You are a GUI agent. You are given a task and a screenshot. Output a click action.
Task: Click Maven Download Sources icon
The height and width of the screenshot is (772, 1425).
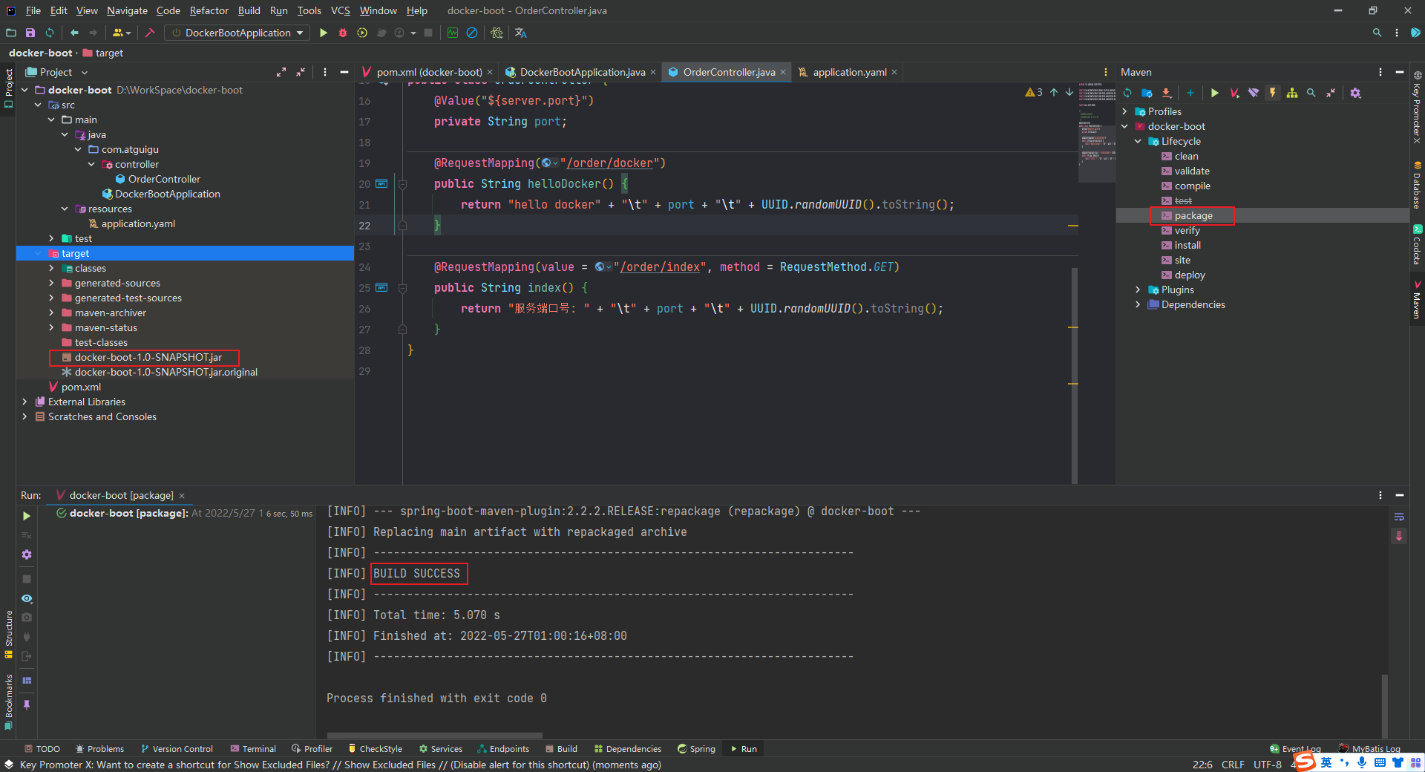(1167, 93)
